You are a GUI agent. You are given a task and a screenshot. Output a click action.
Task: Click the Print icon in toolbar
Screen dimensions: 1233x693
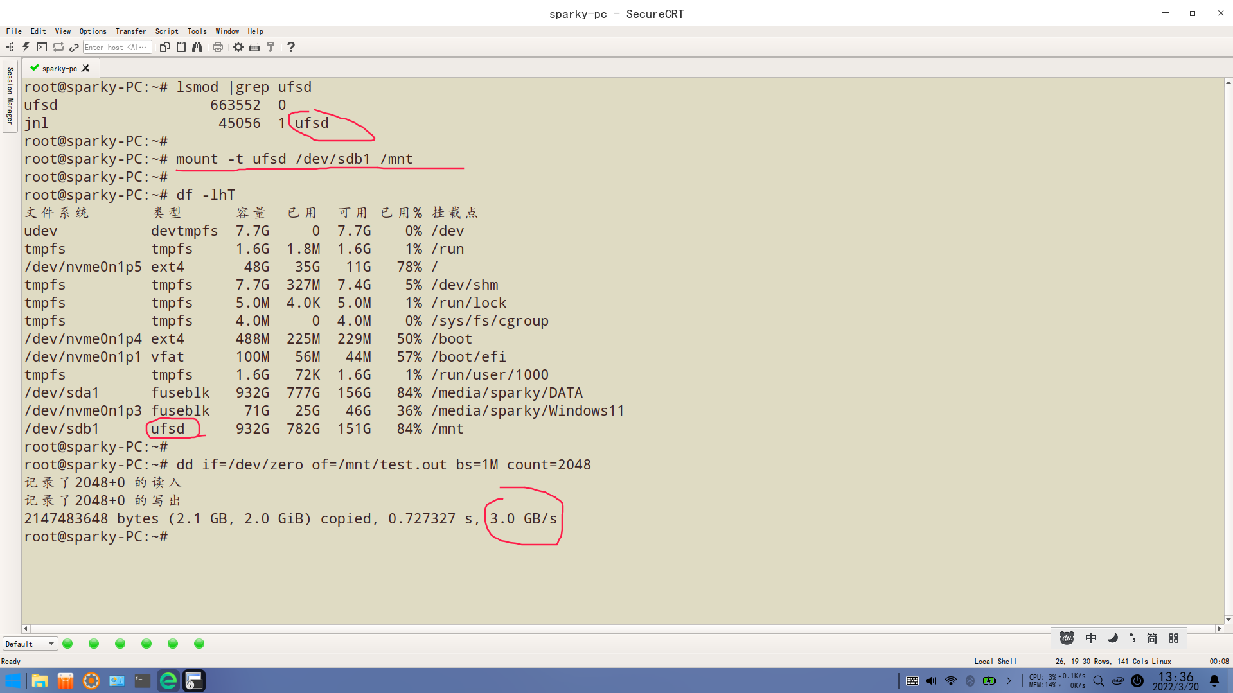point(218,47)
